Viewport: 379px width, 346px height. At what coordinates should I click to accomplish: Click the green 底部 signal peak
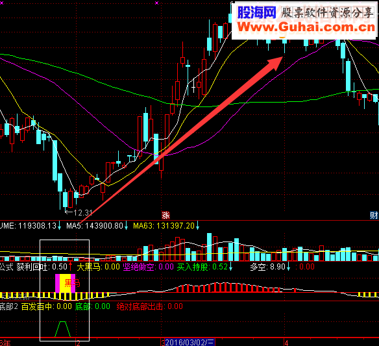[x=63, y=329]
